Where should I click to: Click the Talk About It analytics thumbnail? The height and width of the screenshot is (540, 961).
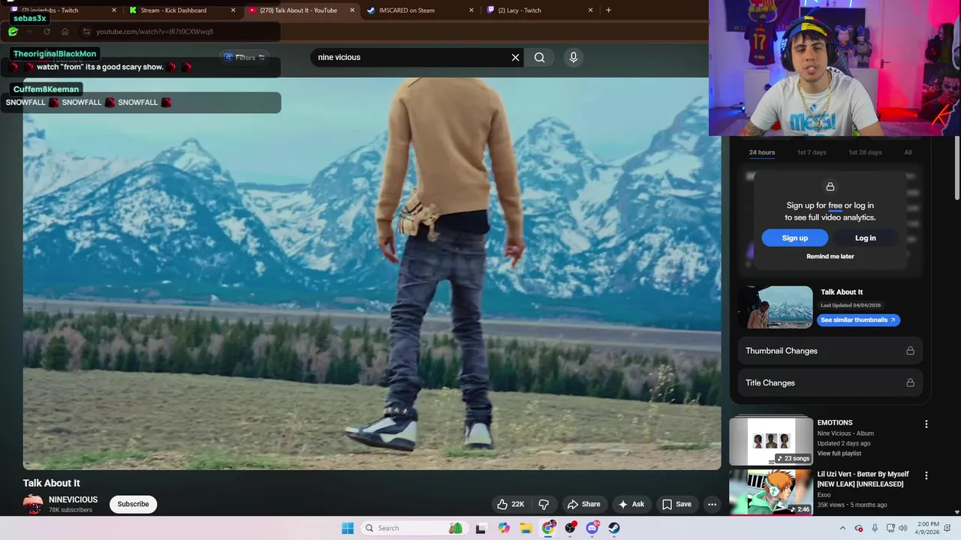tap(776, 307)
